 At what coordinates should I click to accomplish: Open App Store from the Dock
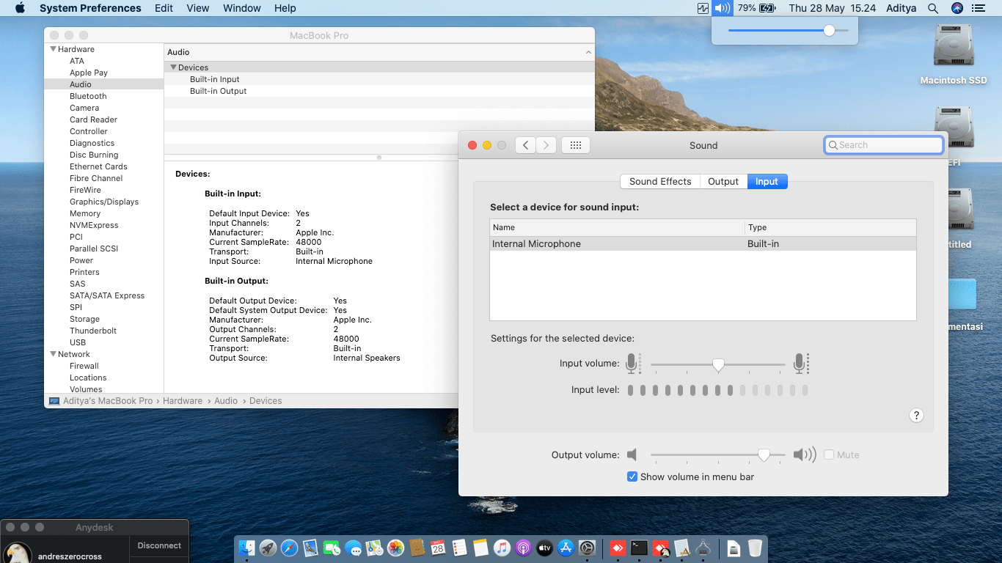point(566,548)
